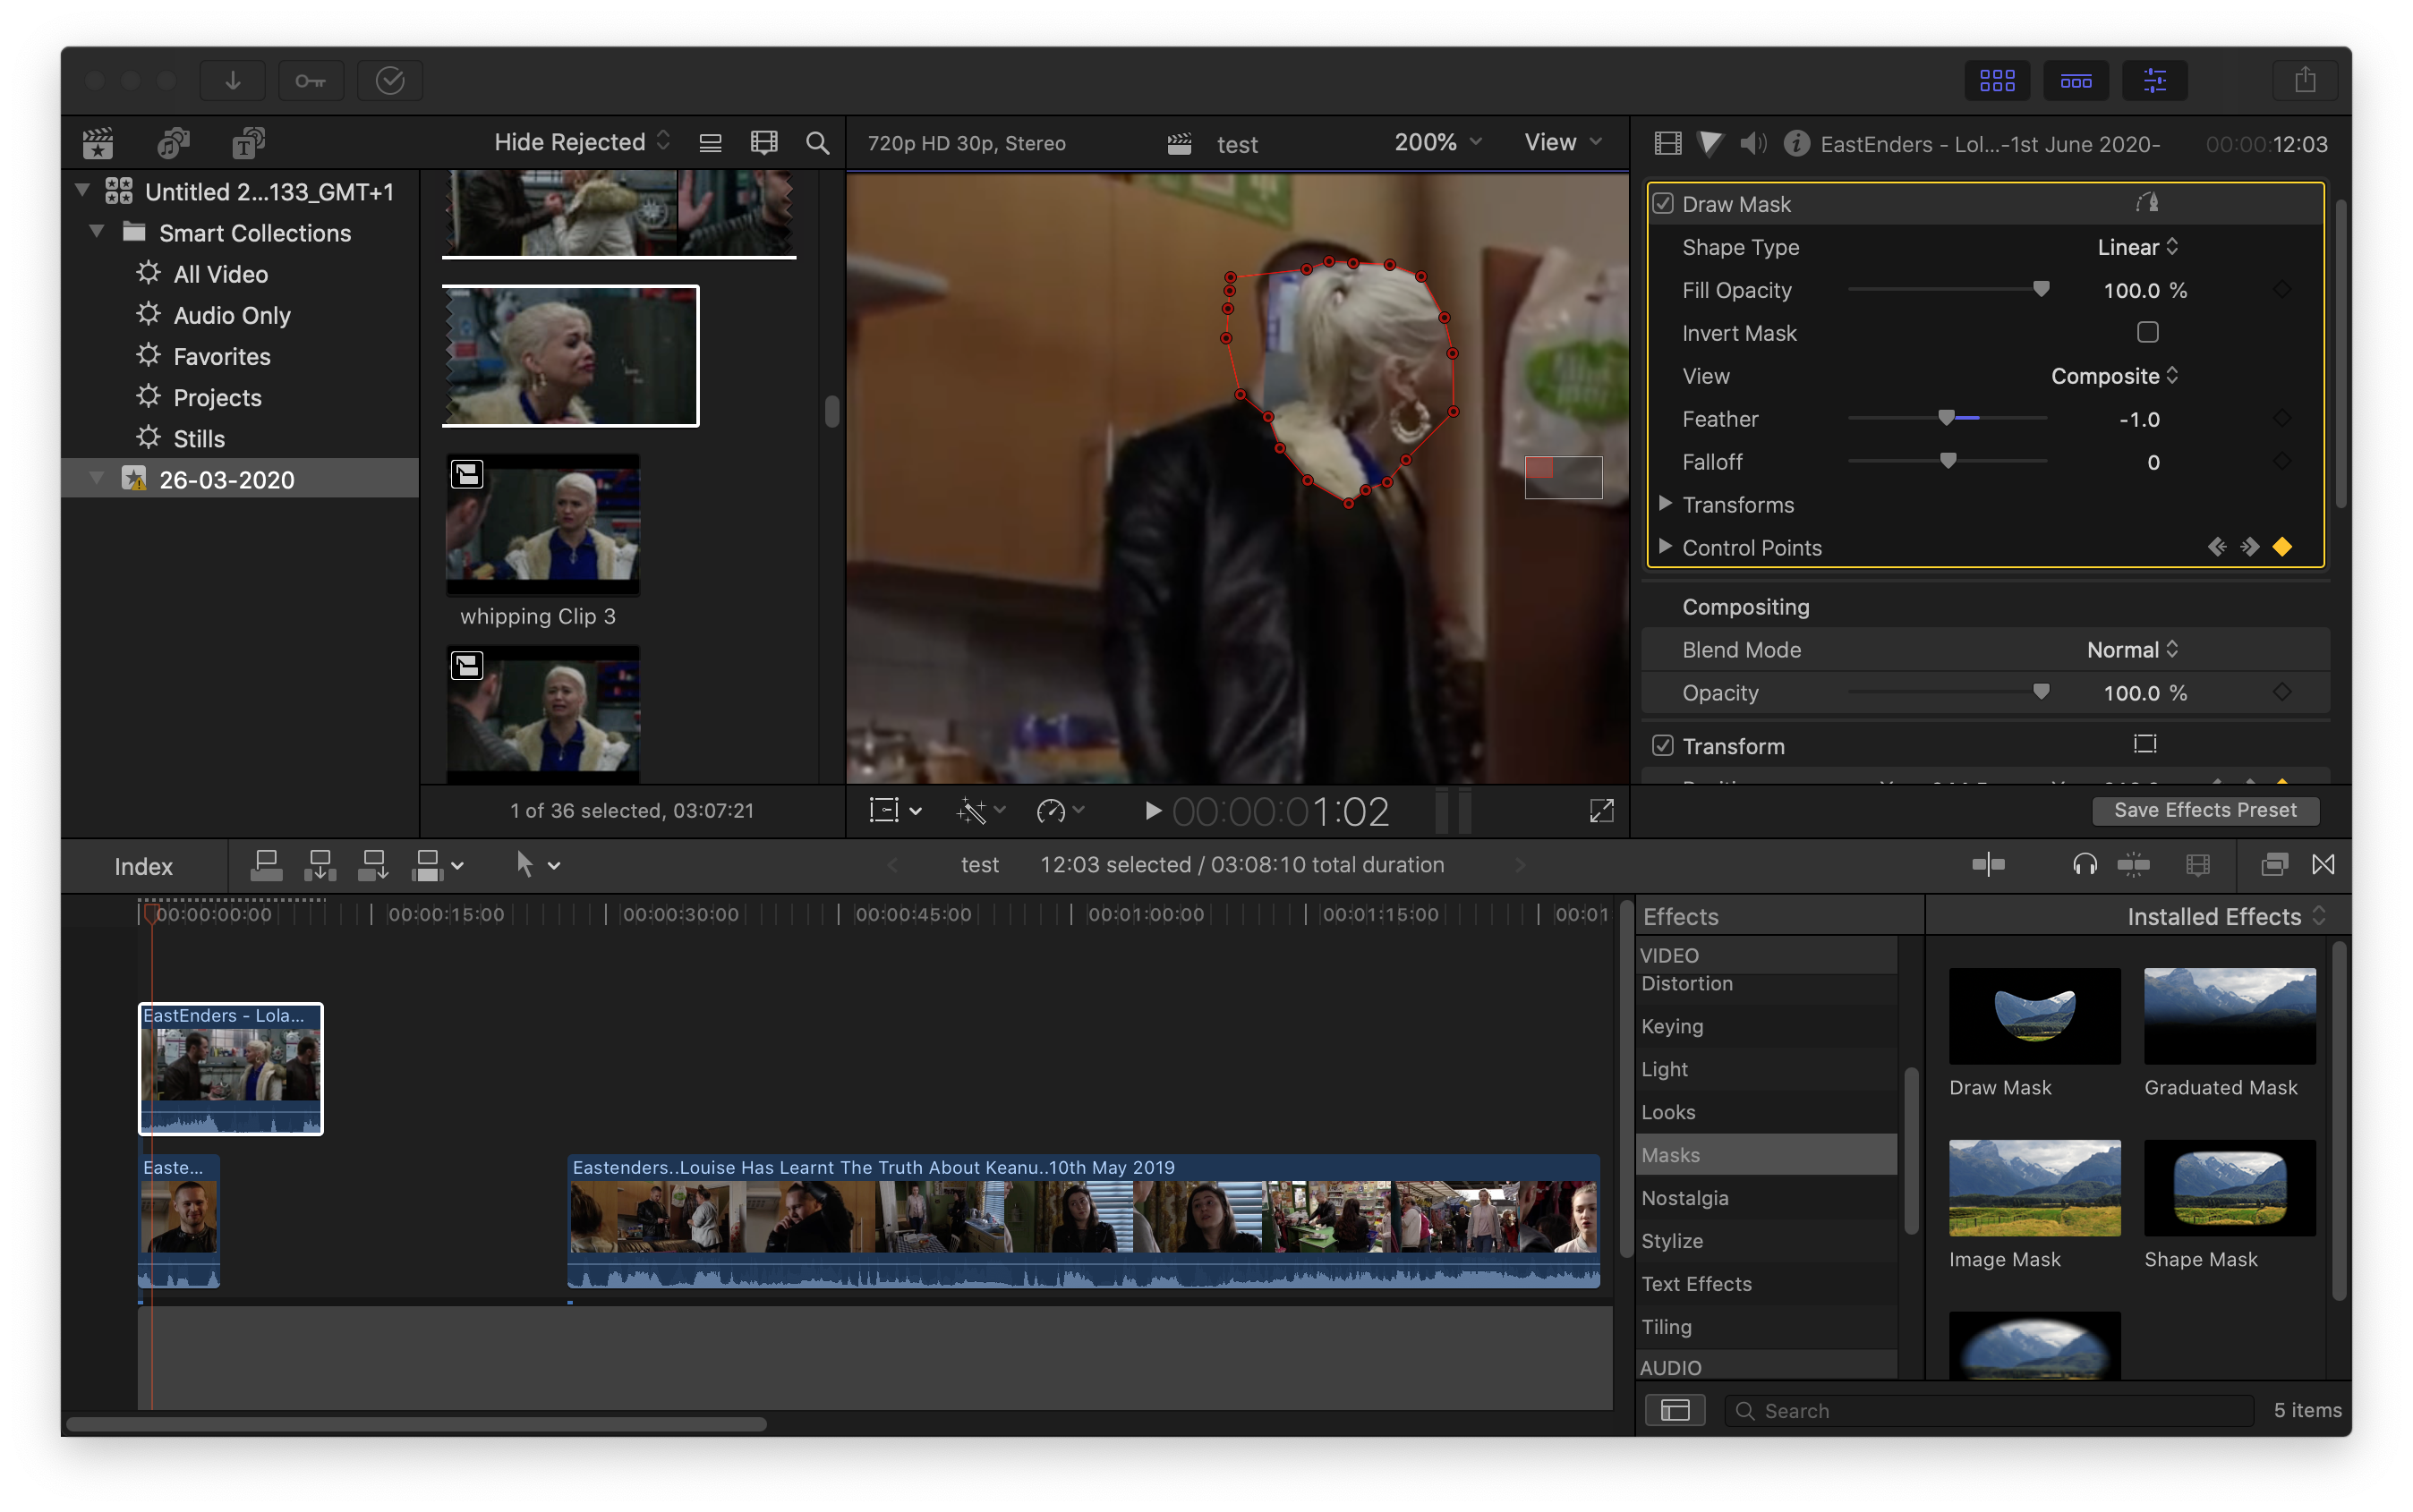The height and width of the screenshot is (1512, 2413).
Task: Open the Blend Mode Normal dropdown
Action: (x=2132, y=650)
